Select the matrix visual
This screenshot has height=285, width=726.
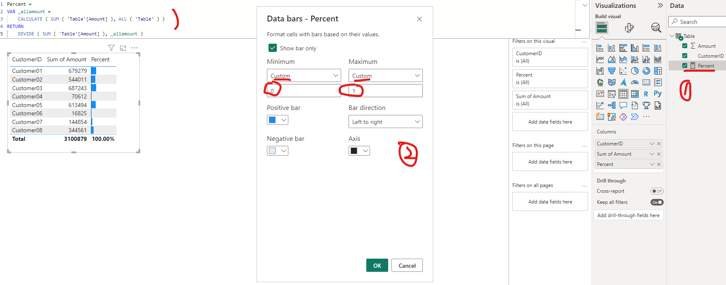click(635, 94)
